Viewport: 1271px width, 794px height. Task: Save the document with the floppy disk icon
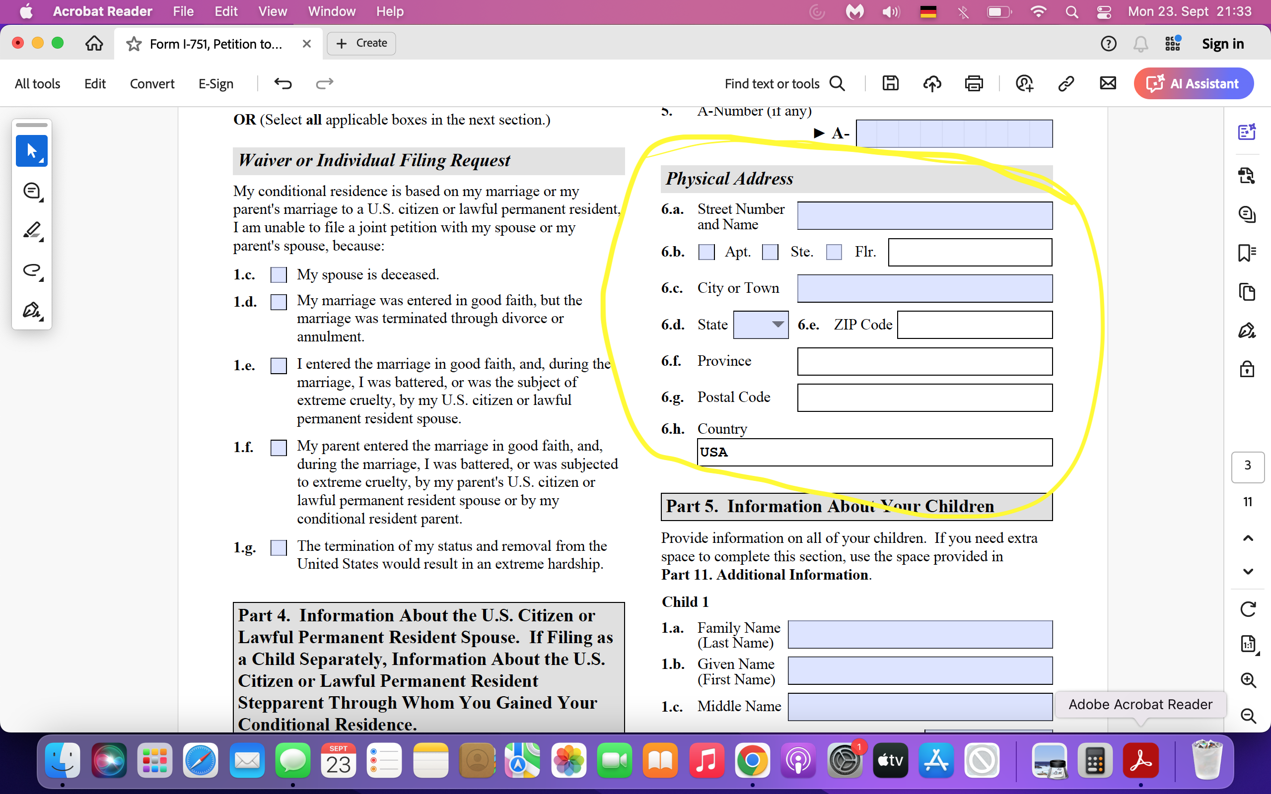[890, 83]
